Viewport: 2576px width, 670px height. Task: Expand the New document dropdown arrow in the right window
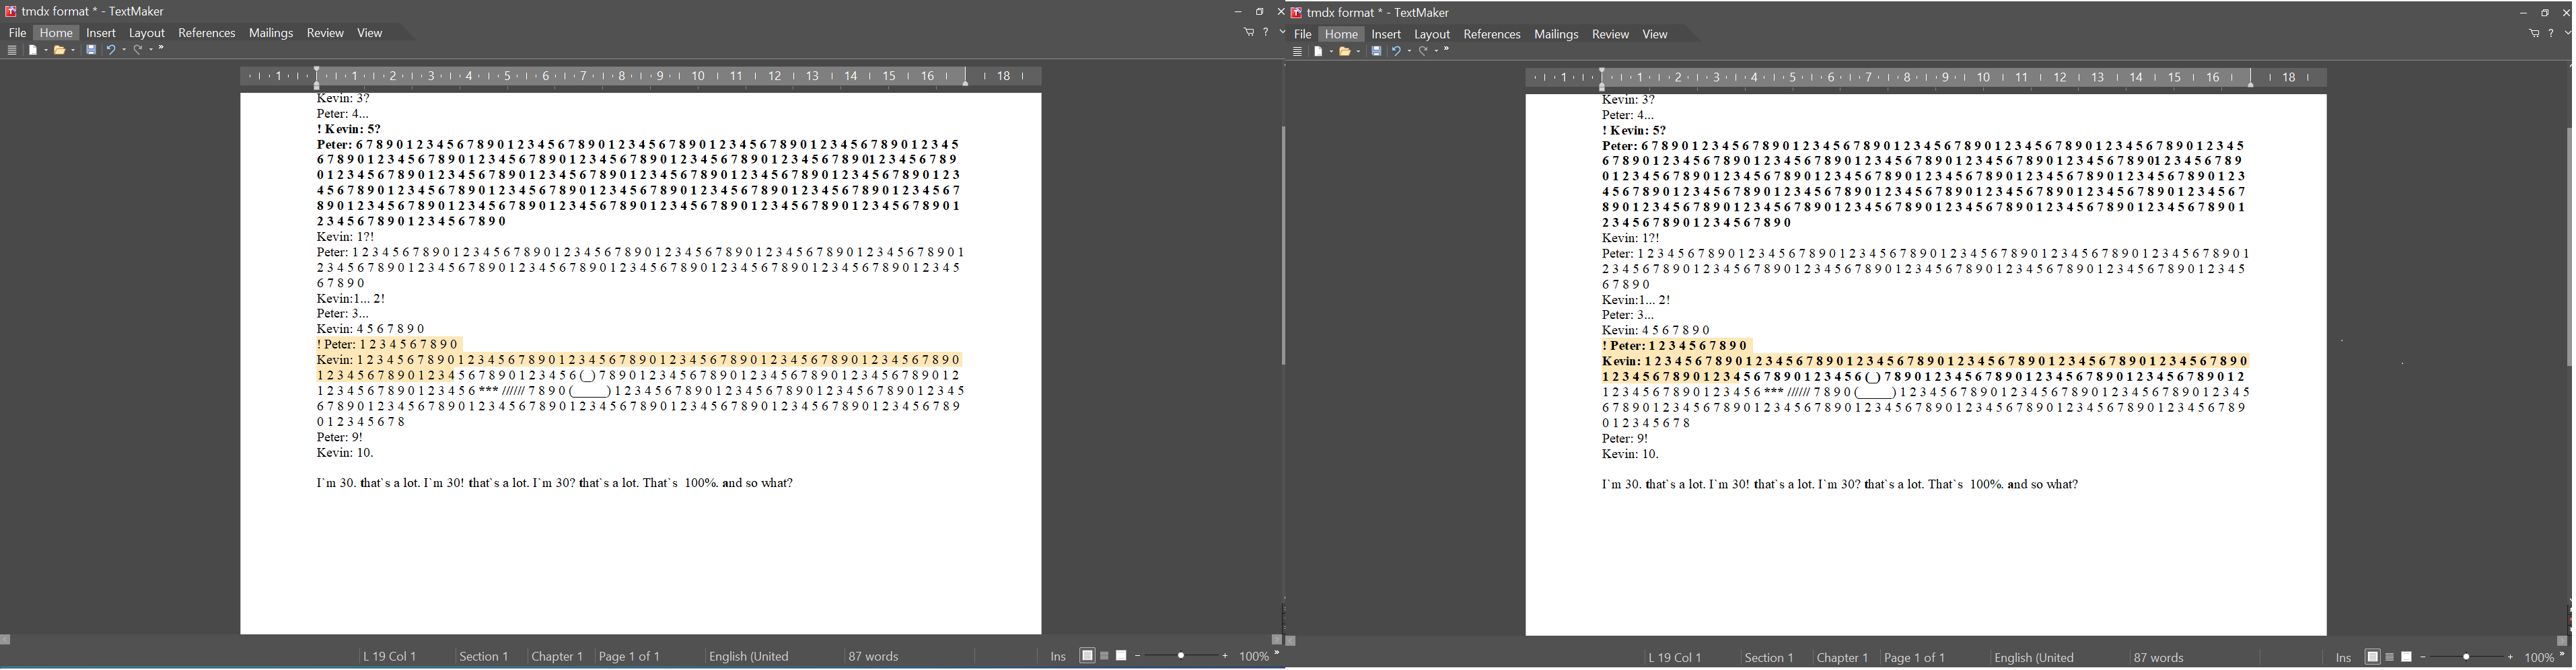click(x=1331, y=52)
